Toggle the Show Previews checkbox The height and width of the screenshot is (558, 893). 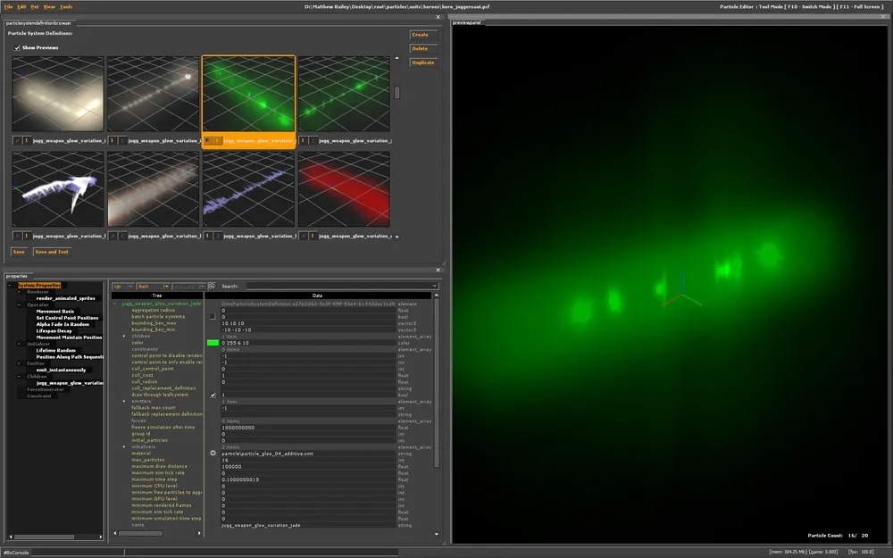click(17, 47)
